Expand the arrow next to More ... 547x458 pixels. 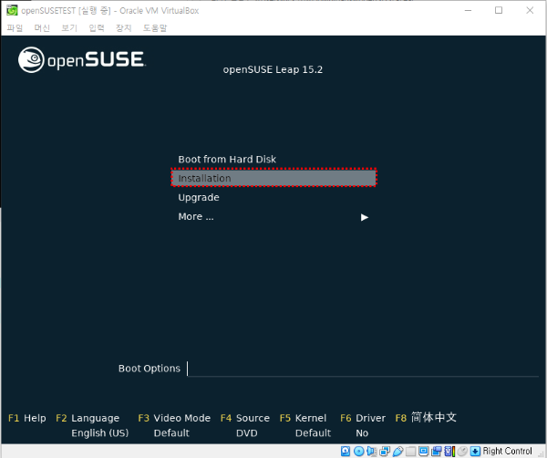pyautogui.click(x=365, y=217)
